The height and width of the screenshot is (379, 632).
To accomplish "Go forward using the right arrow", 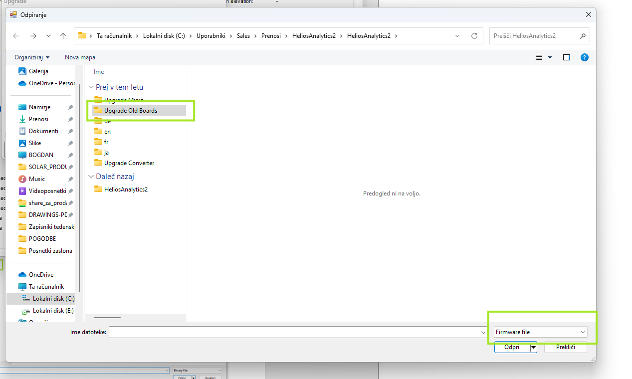I will tap(33, 36).
